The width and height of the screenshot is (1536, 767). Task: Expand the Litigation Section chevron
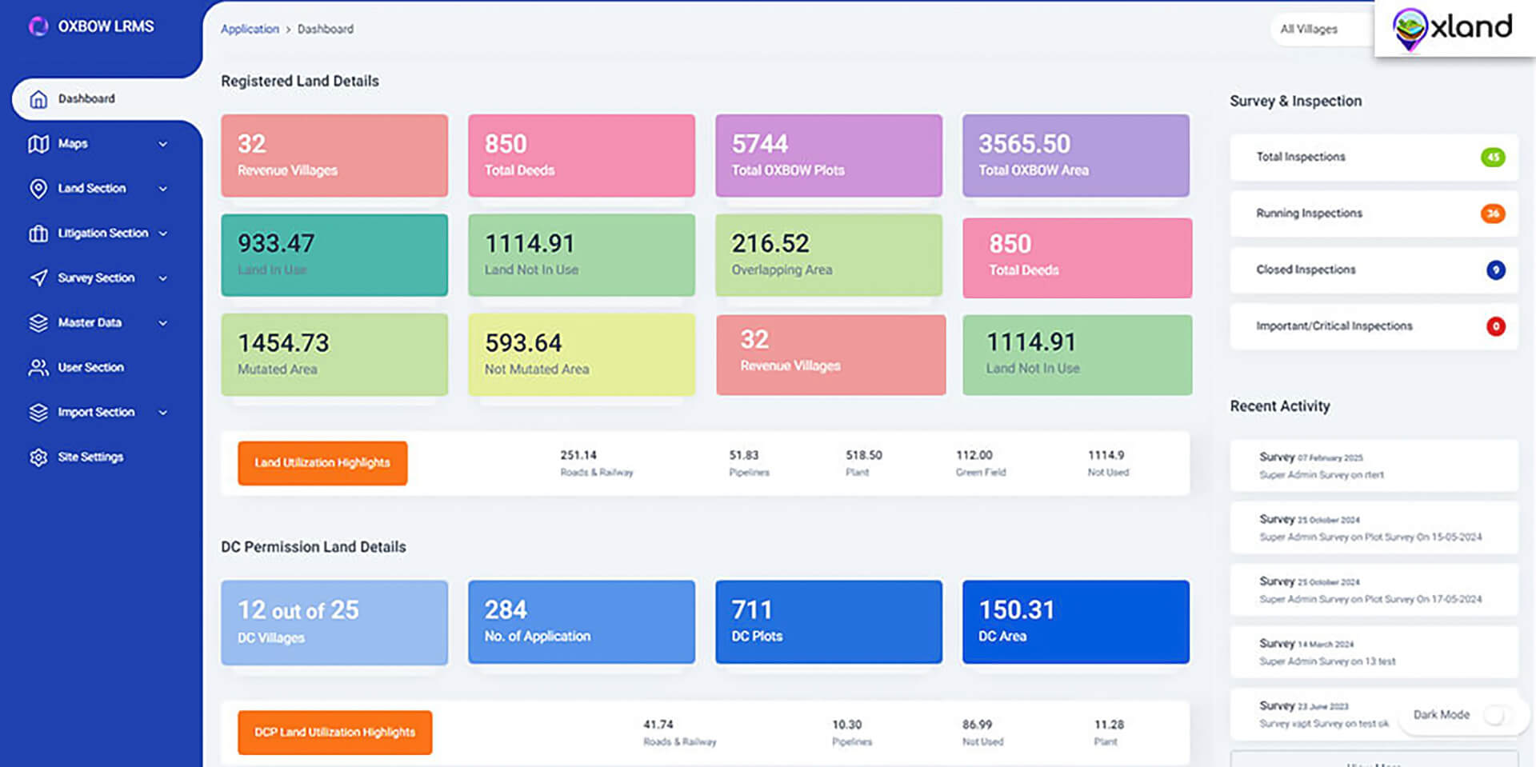point(163,234)
